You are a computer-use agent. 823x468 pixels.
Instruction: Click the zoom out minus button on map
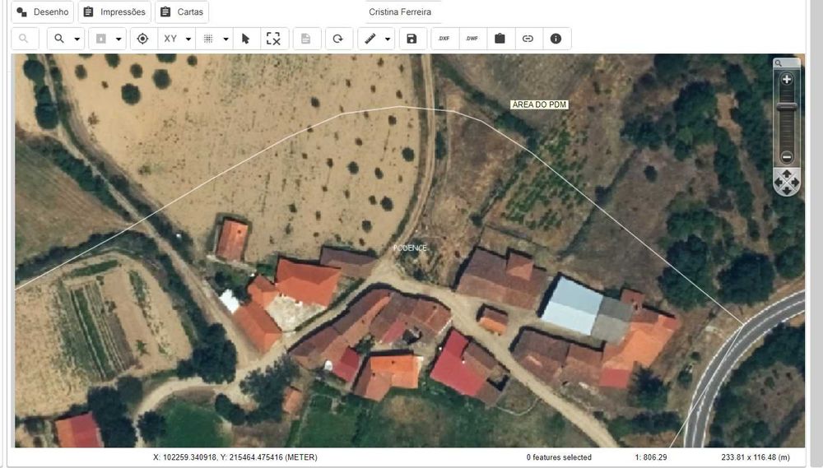[x=786, y=156]
